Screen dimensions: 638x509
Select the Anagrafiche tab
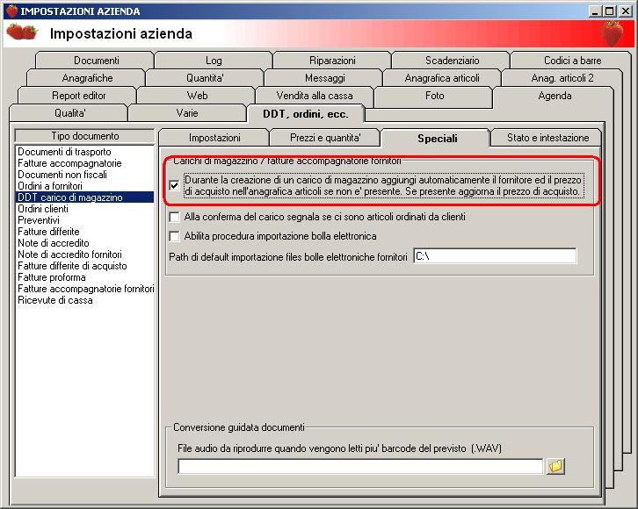click(87, 78)
